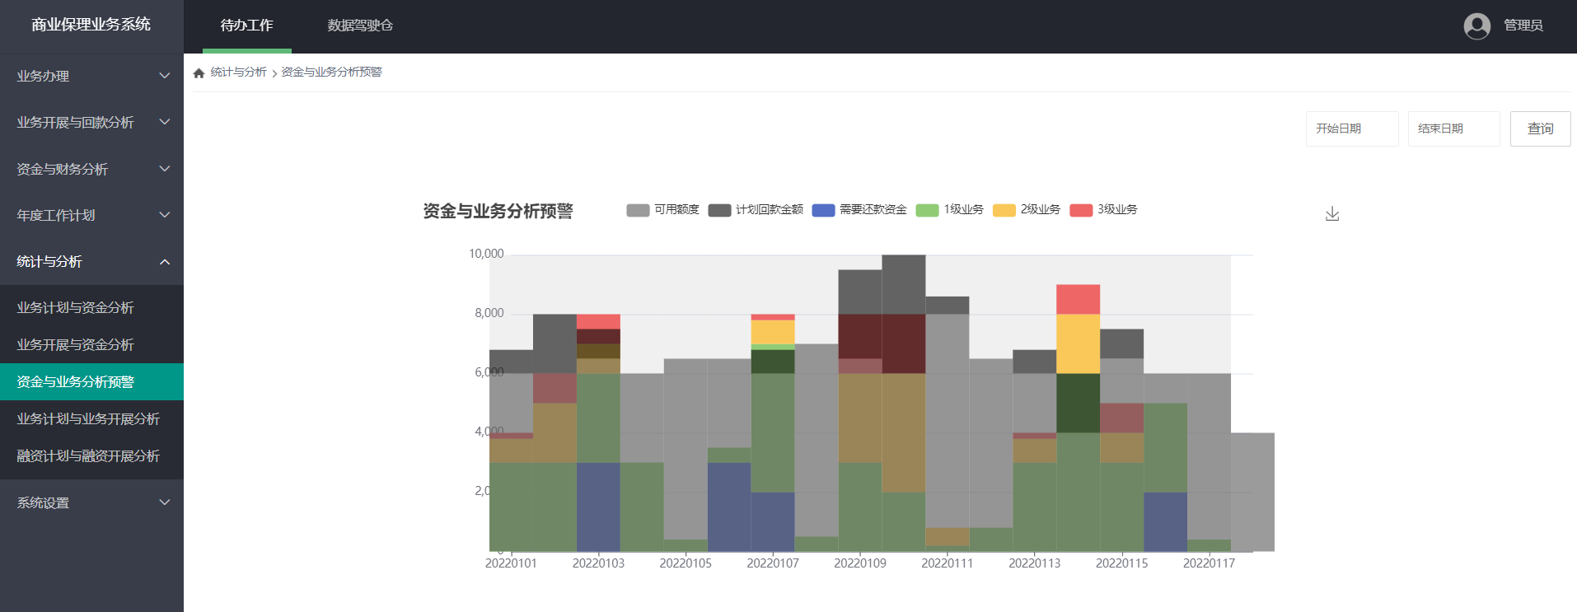The height and width of the screenshot is (612, 1577).
Task: Open 融资计划与融资开展分析 submenu item
Action: tap(91, 455)
